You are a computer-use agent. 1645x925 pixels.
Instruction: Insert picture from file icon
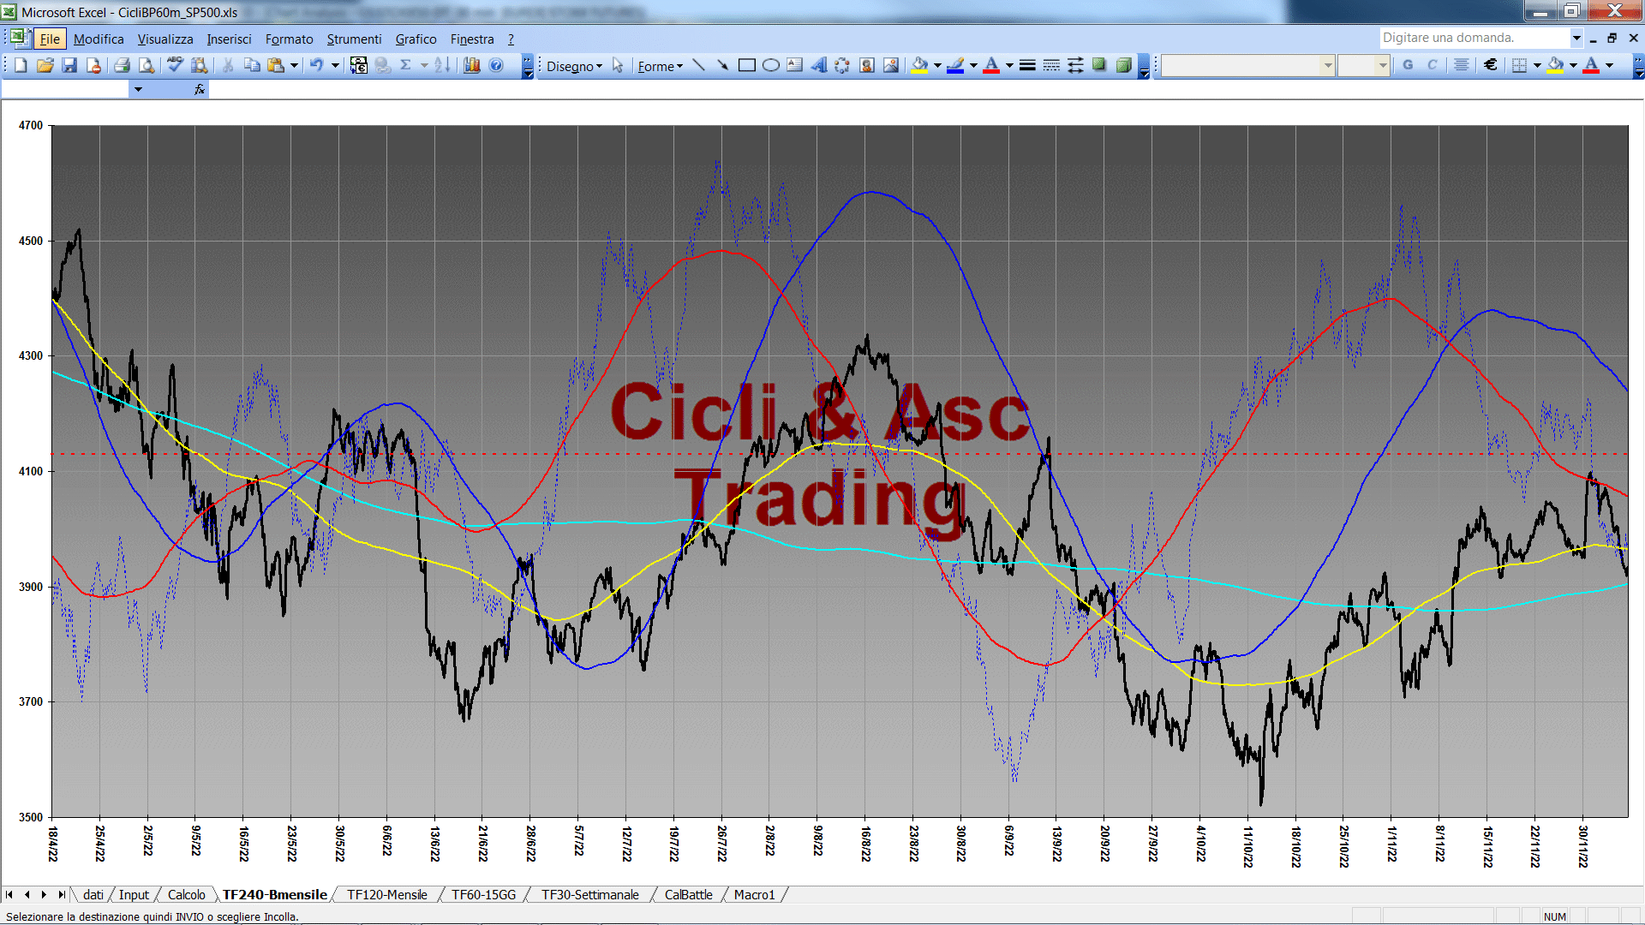point(891,65)
